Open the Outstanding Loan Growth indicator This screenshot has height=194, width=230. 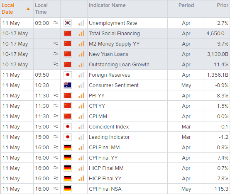pyautogui.click(x=119, y=65)
